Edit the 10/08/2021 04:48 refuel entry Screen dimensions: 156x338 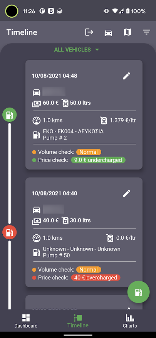tap(126, 76)
